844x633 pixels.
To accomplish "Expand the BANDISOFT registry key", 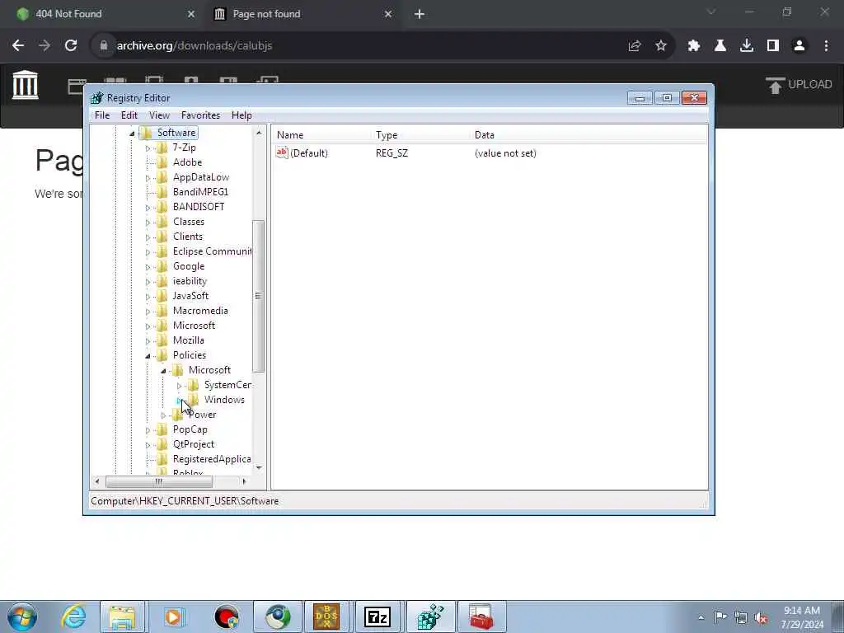I will pyautogui.click(x=148, y=207).
